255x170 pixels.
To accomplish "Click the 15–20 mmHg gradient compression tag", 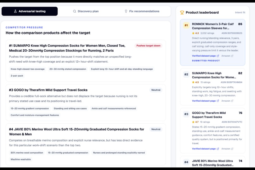I will [x=30, y=109].
